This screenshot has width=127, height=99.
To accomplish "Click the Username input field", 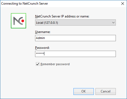I will (75, 38).
